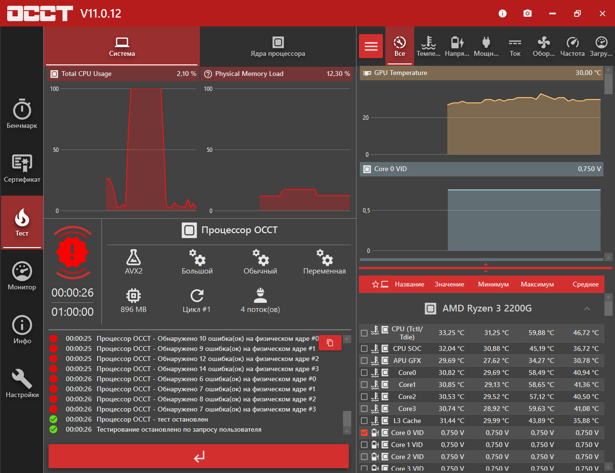Open the Бенчмарк section in sidebar
This screenshot has width=615, height=473.
pos(22,114)
